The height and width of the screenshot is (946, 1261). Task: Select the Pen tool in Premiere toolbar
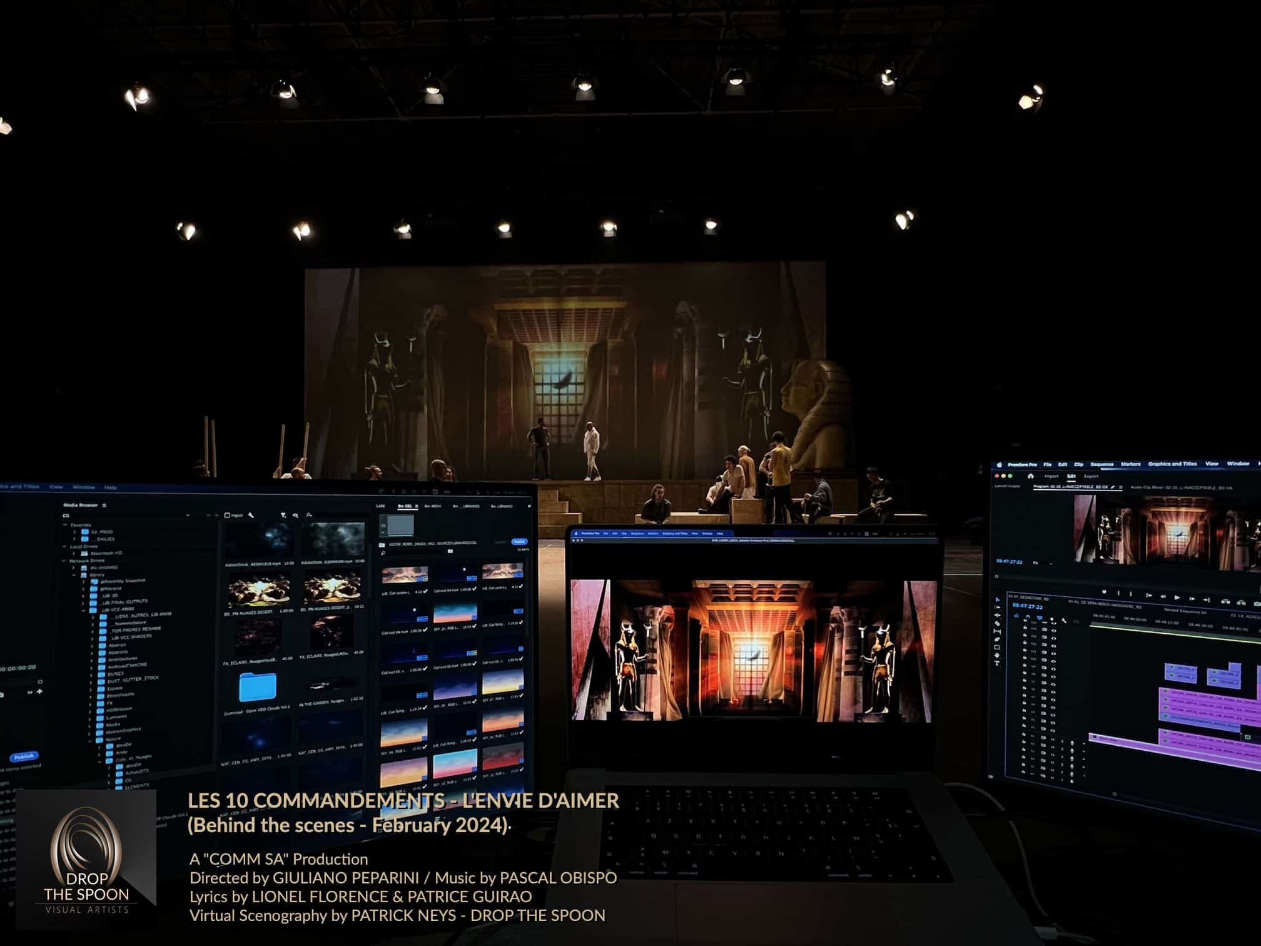pos(998,639)
